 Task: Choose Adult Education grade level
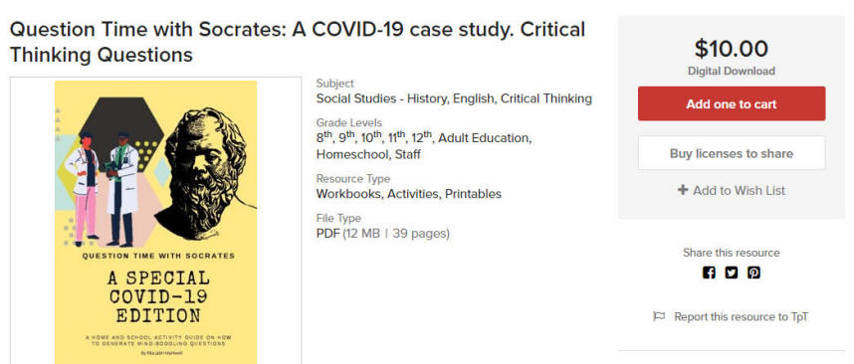point(483,138)
